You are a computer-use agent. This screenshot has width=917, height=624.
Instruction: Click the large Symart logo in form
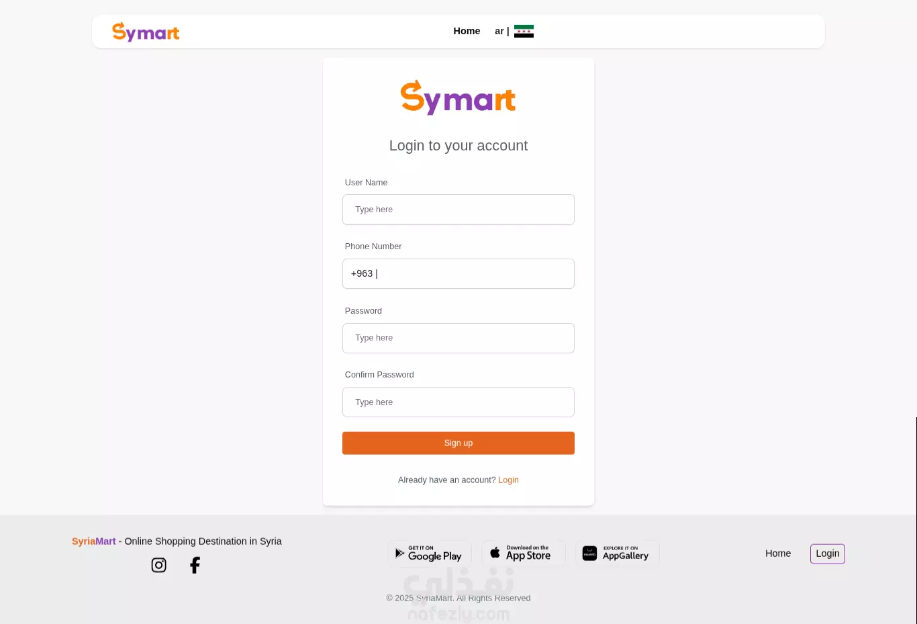tap(458, 97)
